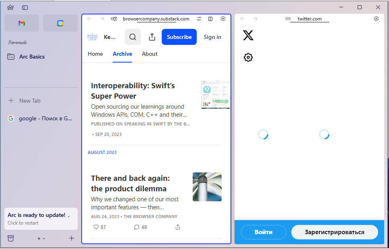Open the 48 comments on the article
Viewport: 389px width, 249px height.
(140, 227)
